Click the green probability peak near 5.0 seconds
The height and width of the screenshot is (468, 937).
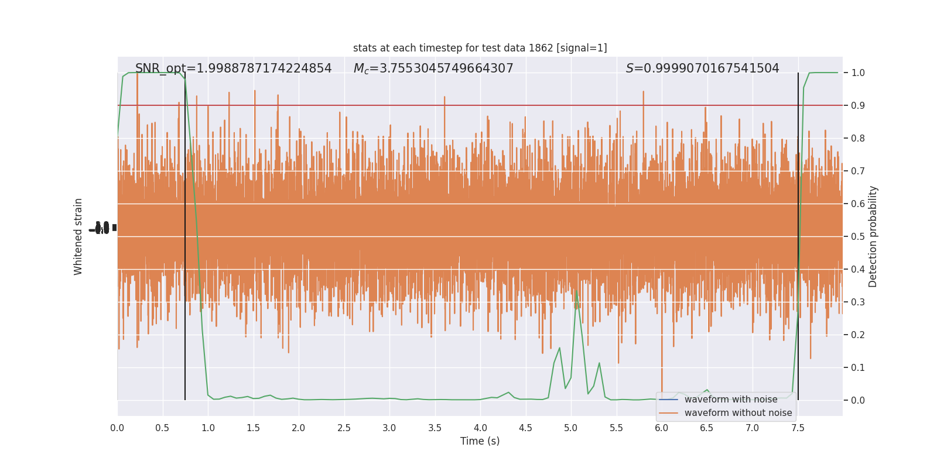pos(576,291)
